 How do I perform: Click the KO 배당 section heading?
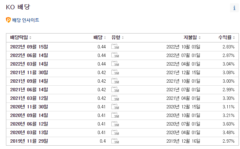18,7
